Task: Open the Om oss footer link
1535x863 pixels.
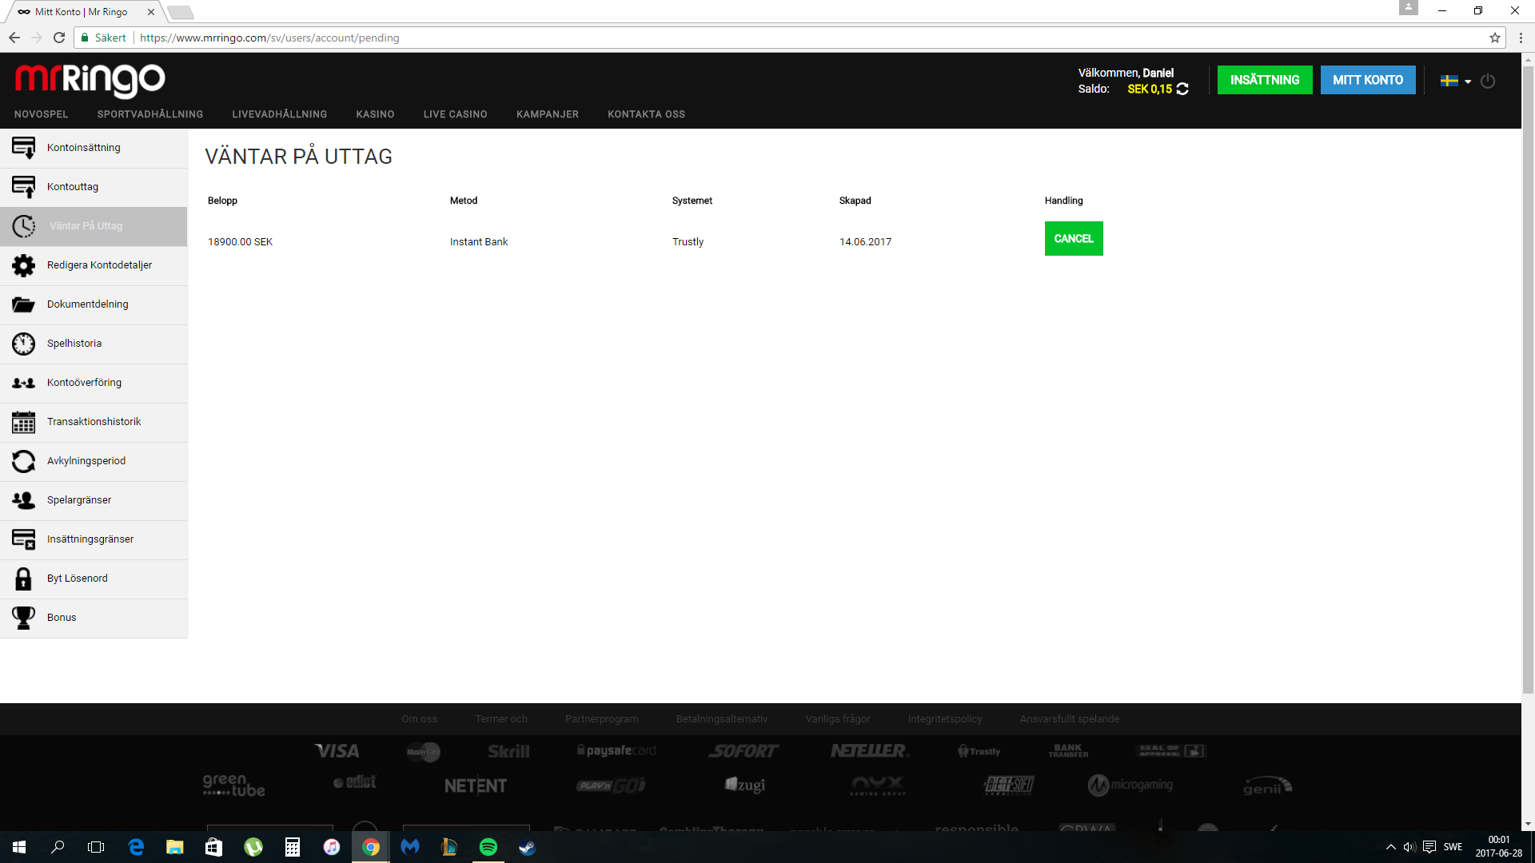Action: click(420, 719)
